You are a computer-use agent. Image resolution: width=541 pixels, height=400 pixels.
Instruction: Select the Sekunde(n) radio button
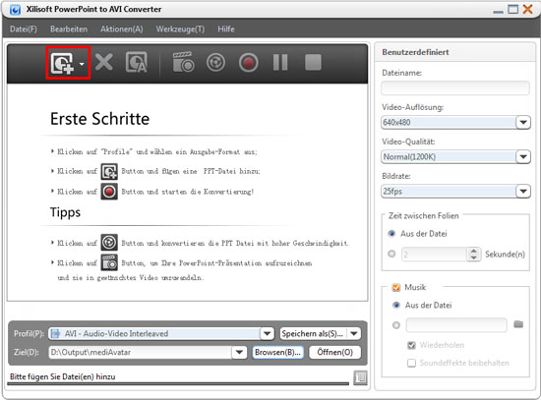point(391,255)
